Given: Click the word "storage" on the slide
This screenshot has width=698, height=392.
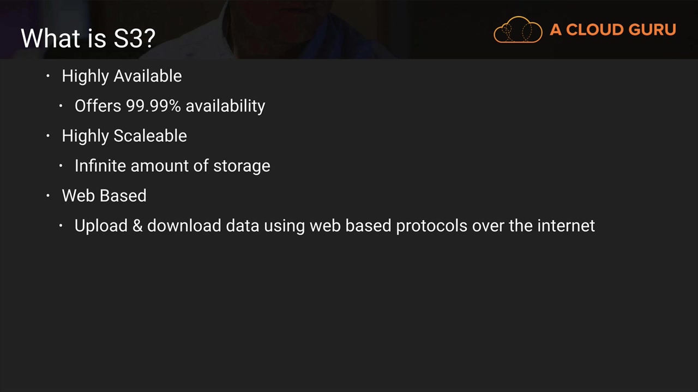Looking at the screenshot, I should 242,167.
